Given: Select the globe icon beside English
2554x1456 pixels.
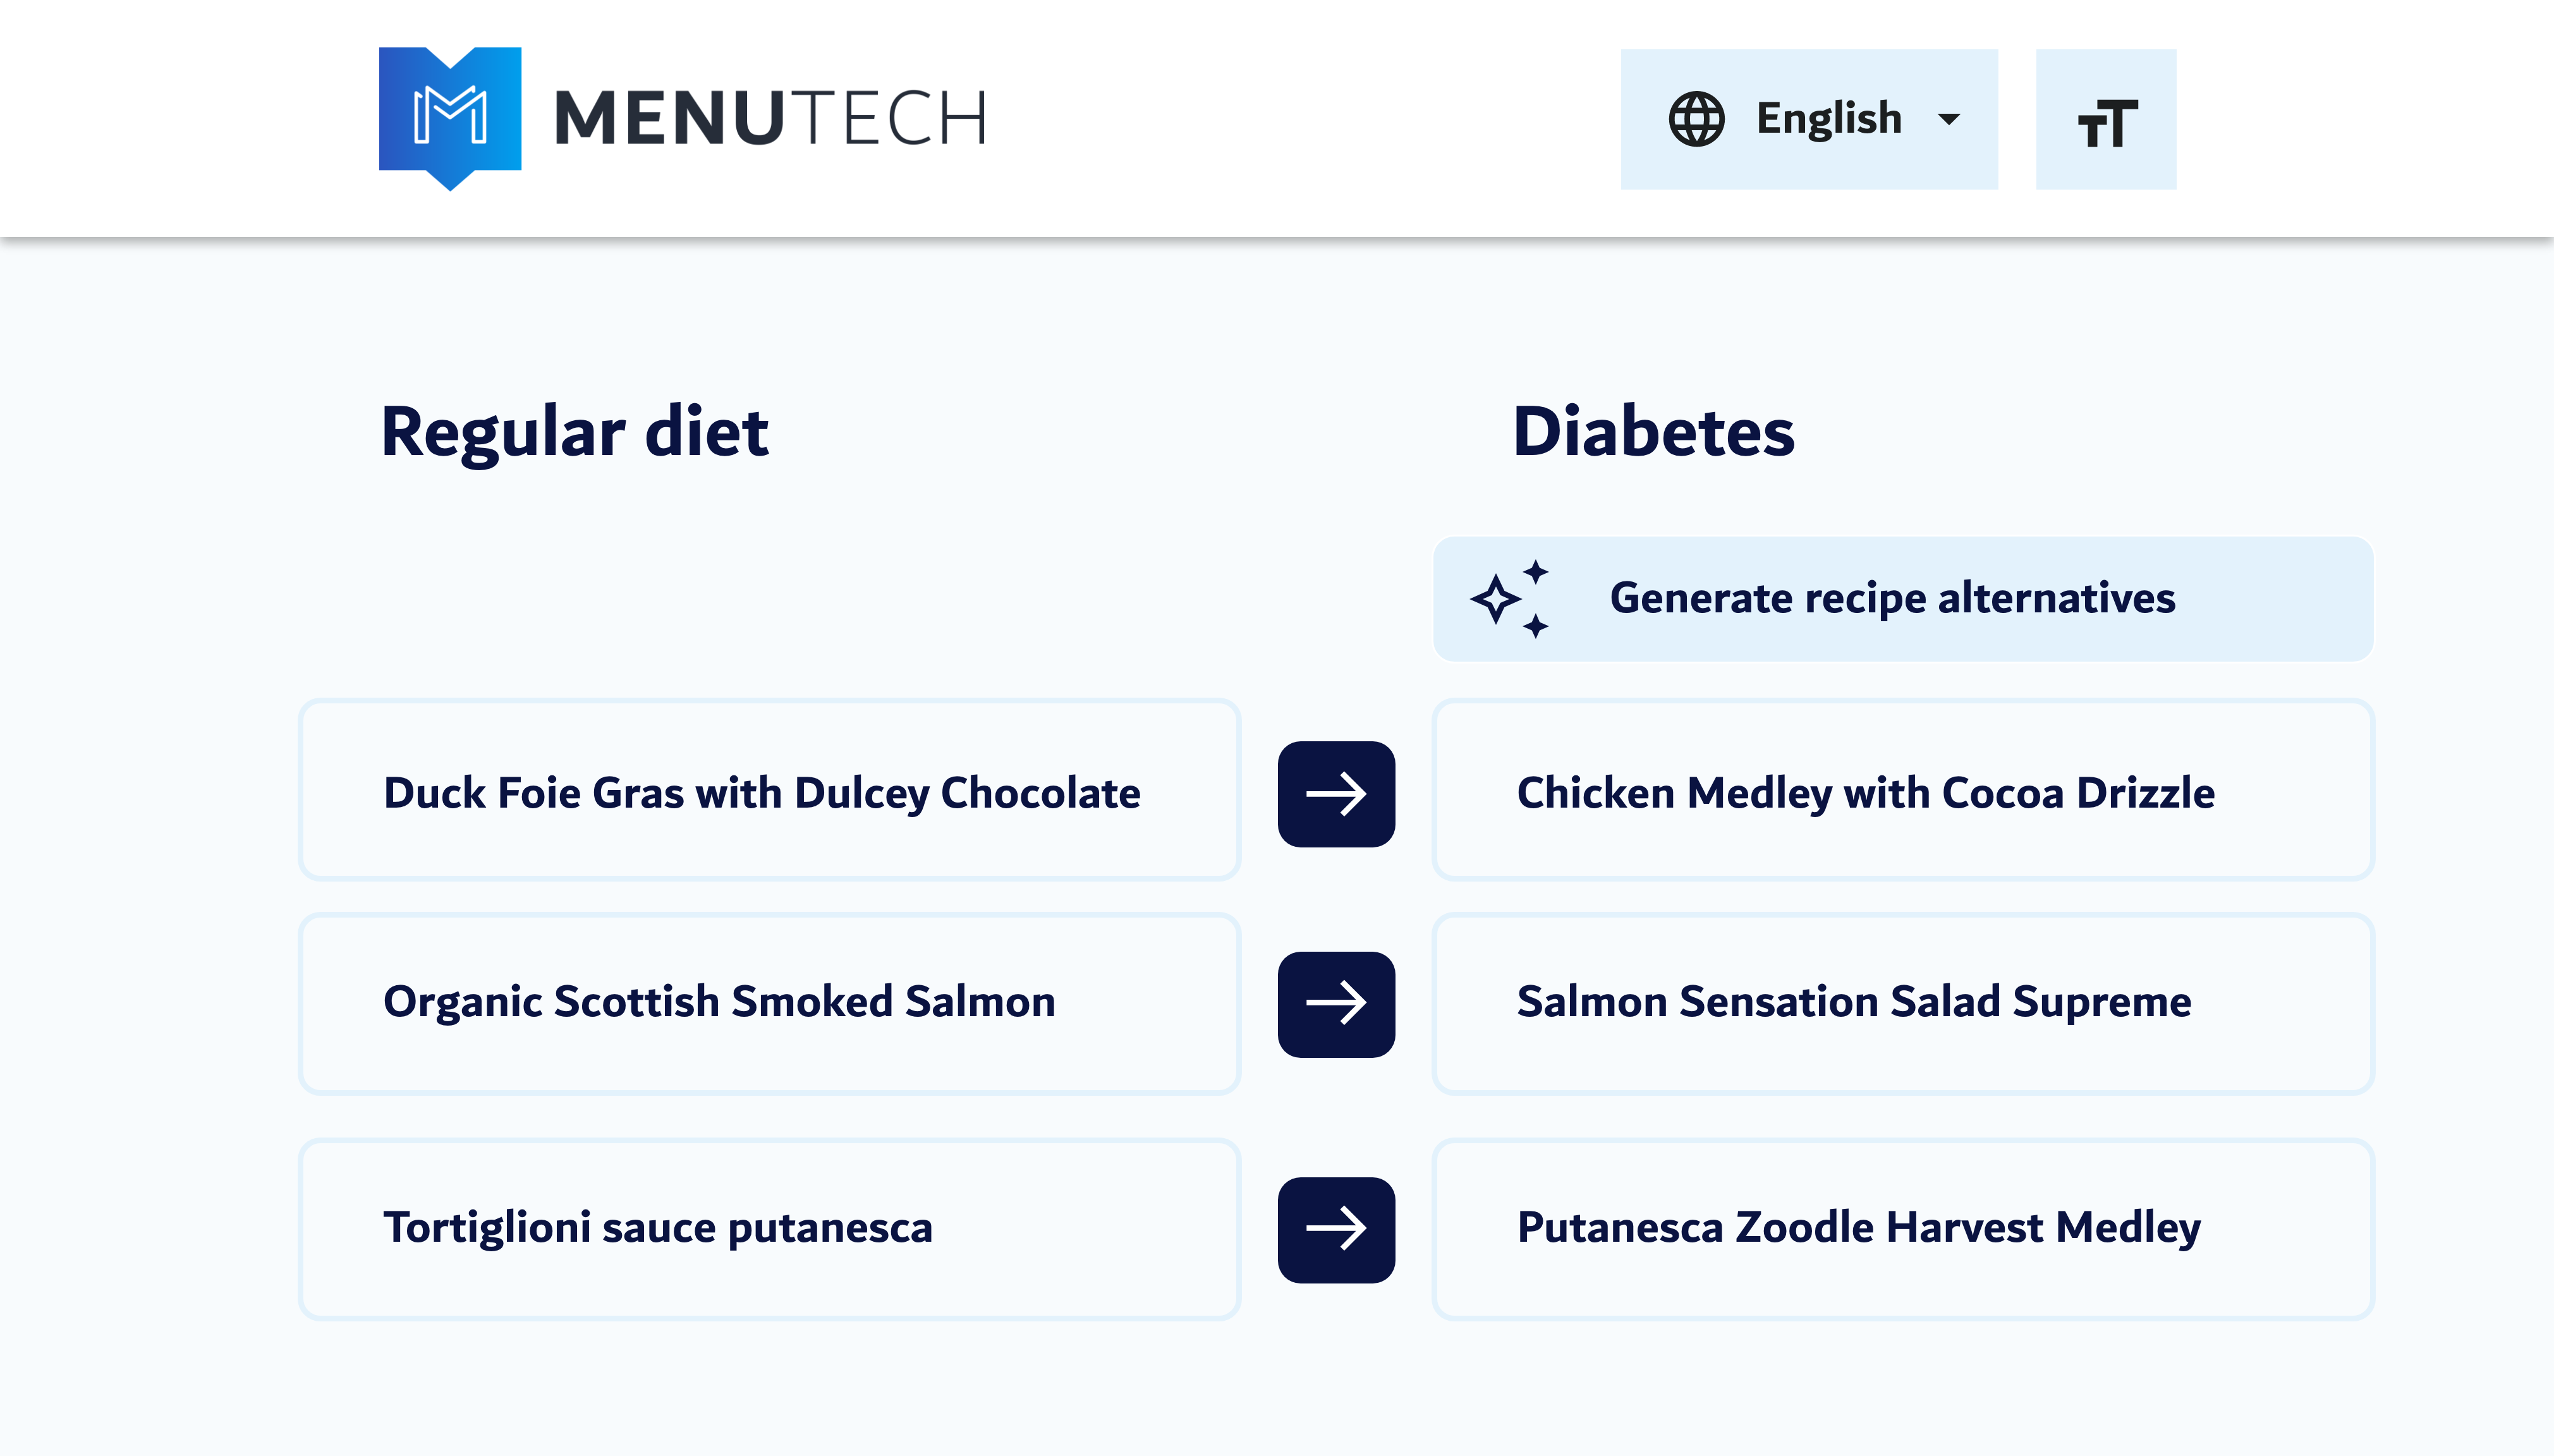Looking at the screenshot, I should point(1697,117).
